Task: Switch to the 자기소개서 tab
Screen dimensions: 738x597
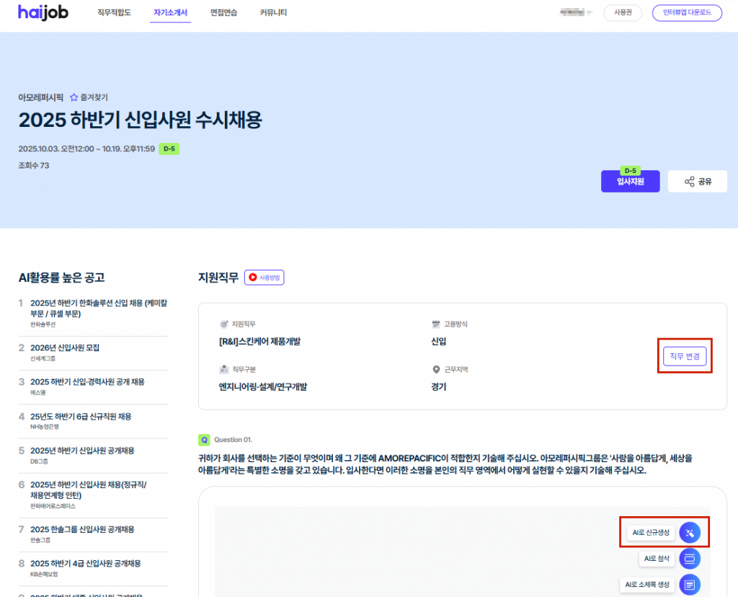Action: coord(172,13)
